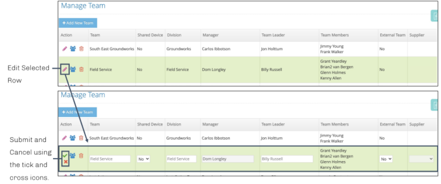This screenshot has height=184, width=441.
Task: Expand the Supplier dropdown in editing row
Action: (421, 159)
